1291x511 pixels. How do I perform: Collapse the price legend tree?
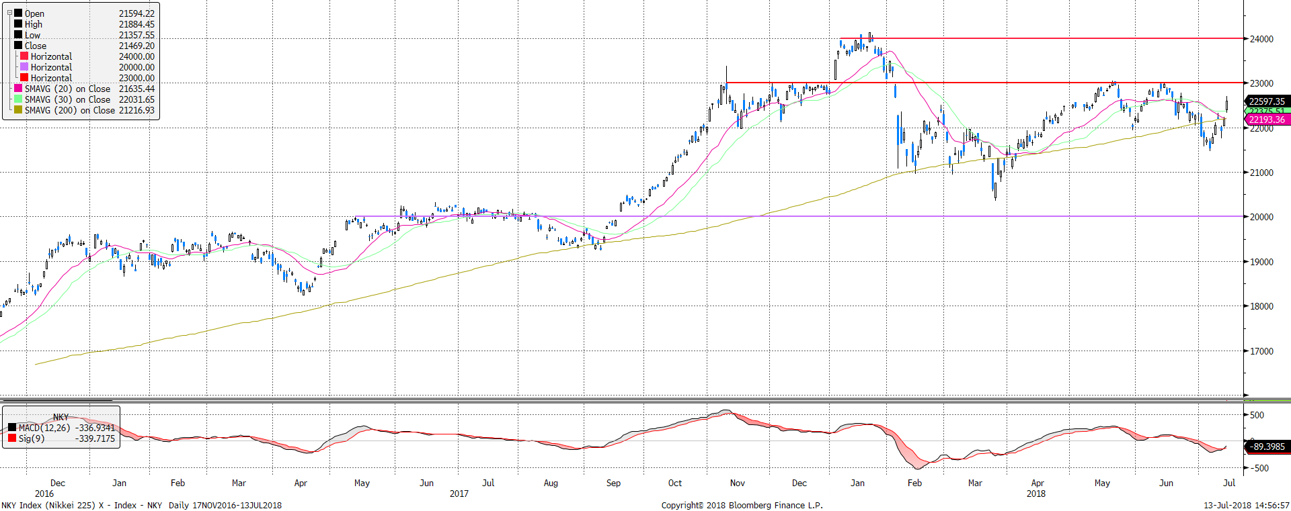9,13
